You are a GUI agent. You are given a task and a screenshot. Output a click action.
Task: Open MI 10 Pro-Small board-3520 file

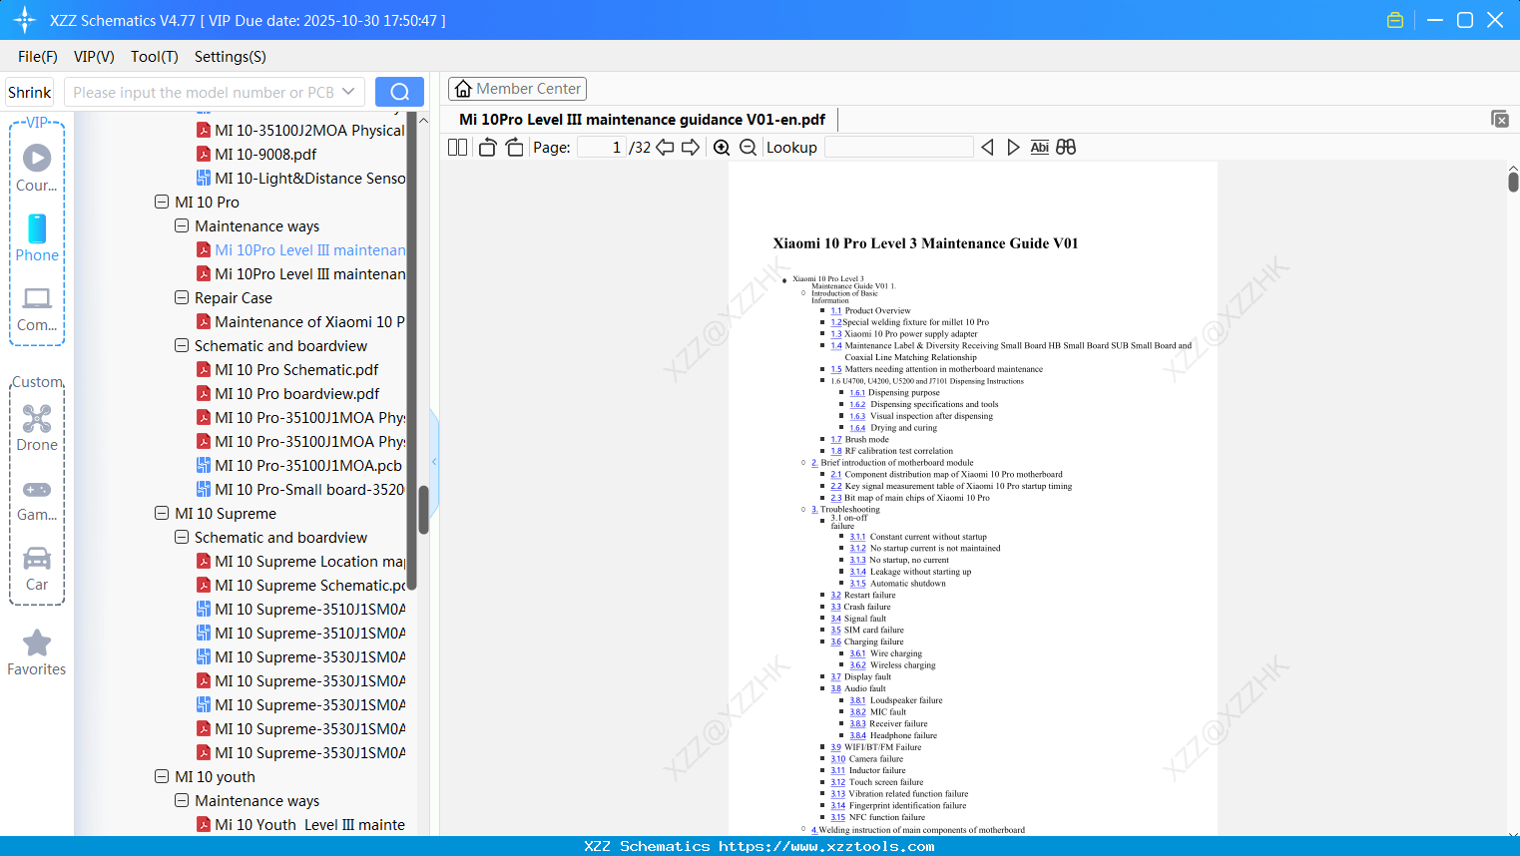(309, 490)
